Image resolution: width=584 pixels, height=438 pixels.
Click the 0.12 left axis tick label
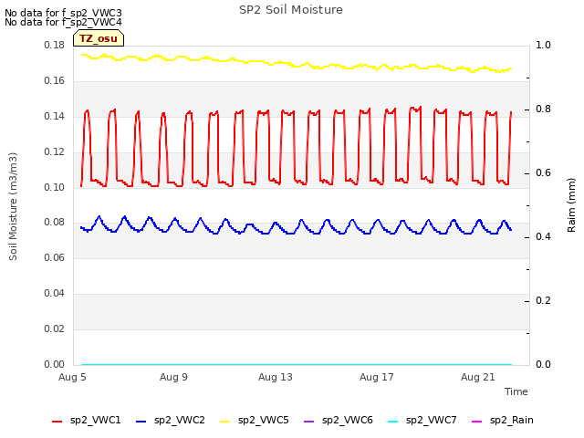[55, 152]
